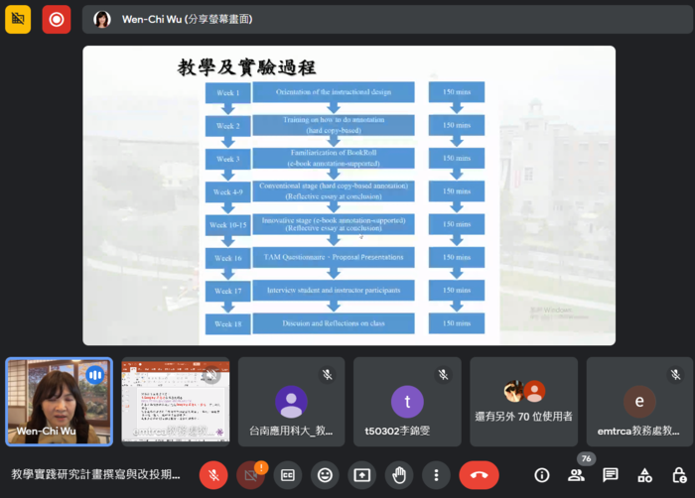Click Week 18 box in slide

click(x=227, y=324)
